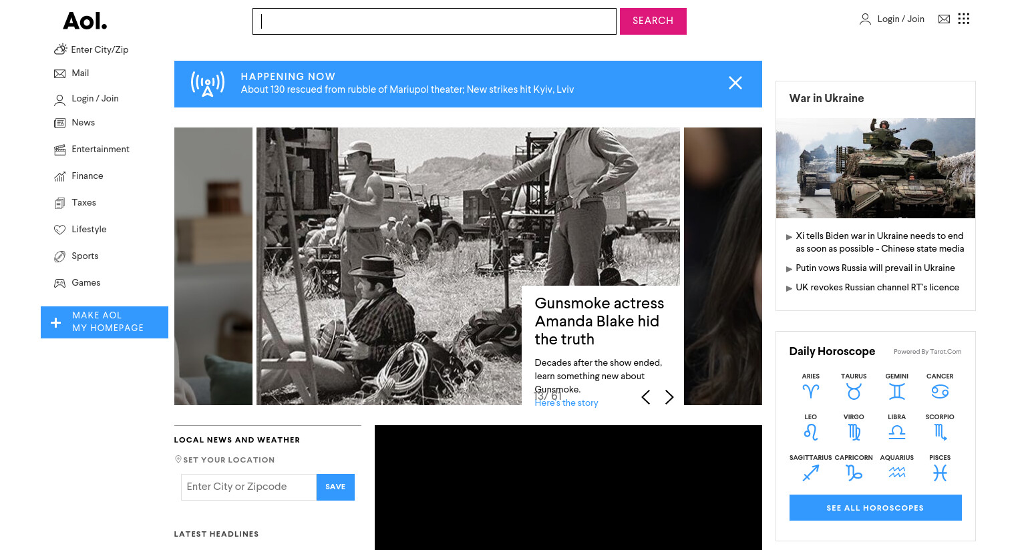Go to the next carousel slide
This screenshot has height=550, width=1026.
coord(669,397)
